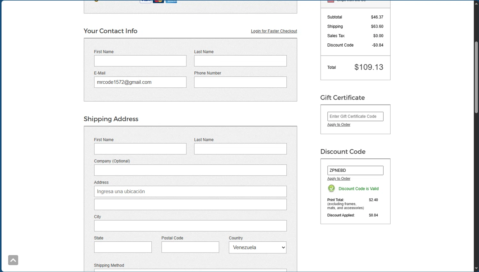This screenshot has height=272, width=479.
Task: Focus Shipping Address First Name field
Action: tap(140, 149)
